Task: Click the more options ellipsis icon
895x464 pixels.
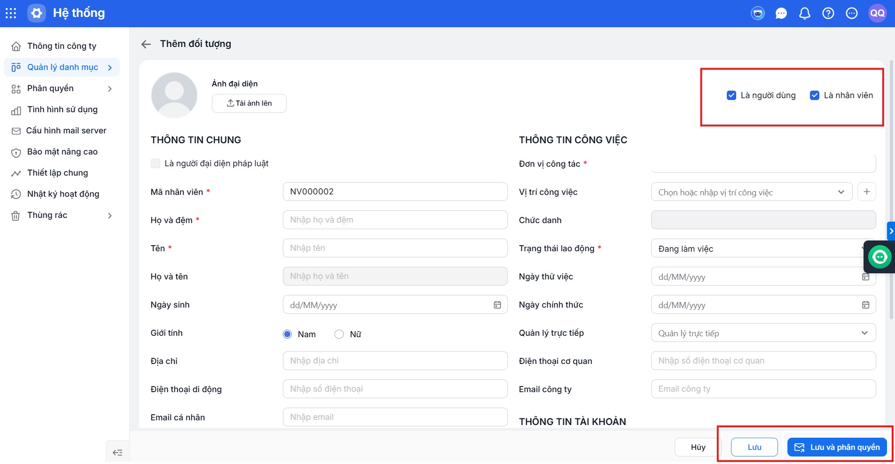Action: click(852, 13)
